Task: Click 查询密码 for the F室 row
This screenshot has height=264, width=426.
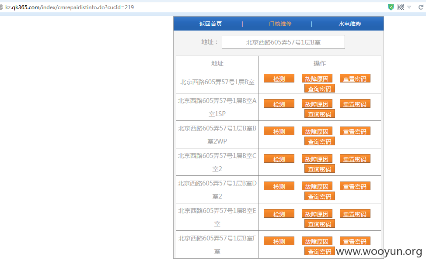Action: click(x=320, y=251)
